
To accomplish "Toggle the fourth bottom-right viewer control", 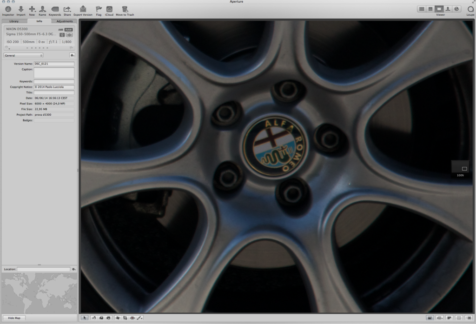I will (x=459, y=318).
